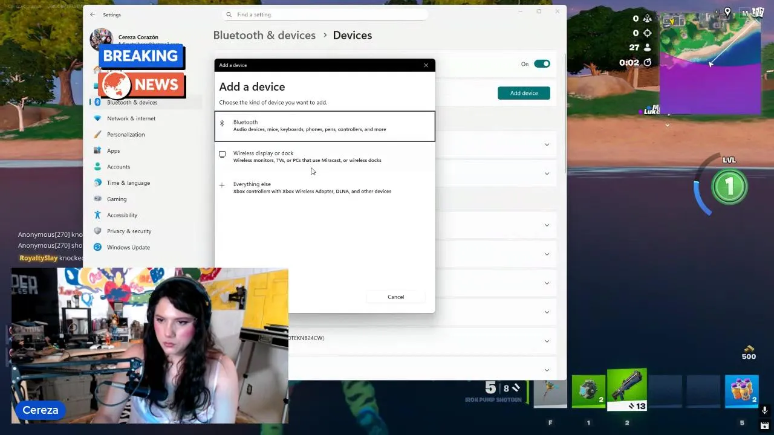Click the map marker pin icon
This screenshot has width=774, height=435.
coord(727,12)
